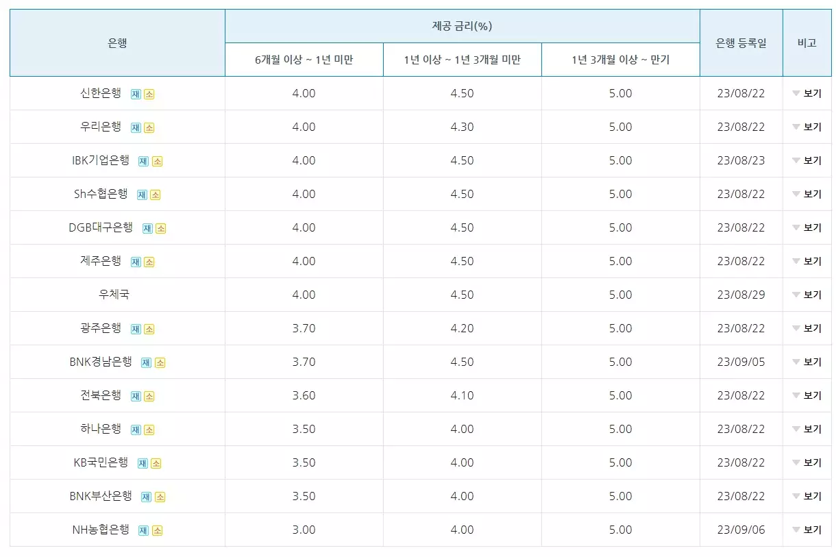Screen dimensions: 836x557
Task: Open 보기 in the 전북은행 row
Action: click(807, 395)
